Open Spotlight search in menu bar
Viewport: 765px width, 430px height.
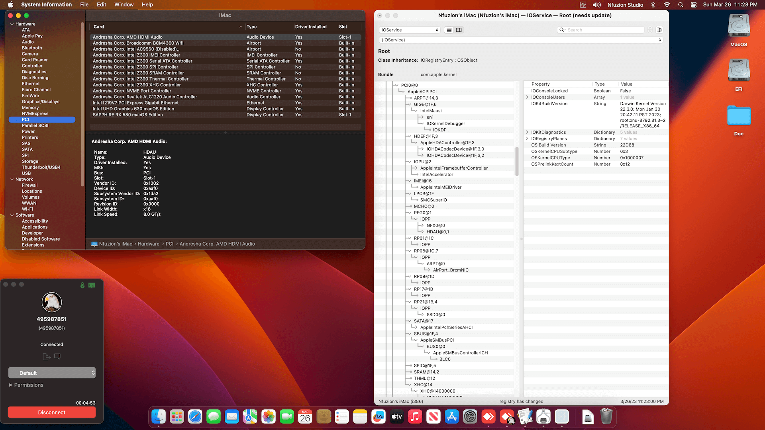[x=681, y=5]
